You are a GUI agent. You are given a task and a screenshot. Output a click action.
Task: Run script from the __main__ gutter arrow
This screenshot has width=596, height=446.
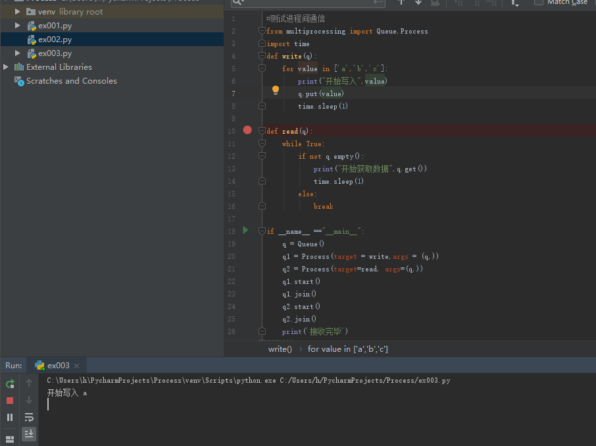[x=245, y=230]
